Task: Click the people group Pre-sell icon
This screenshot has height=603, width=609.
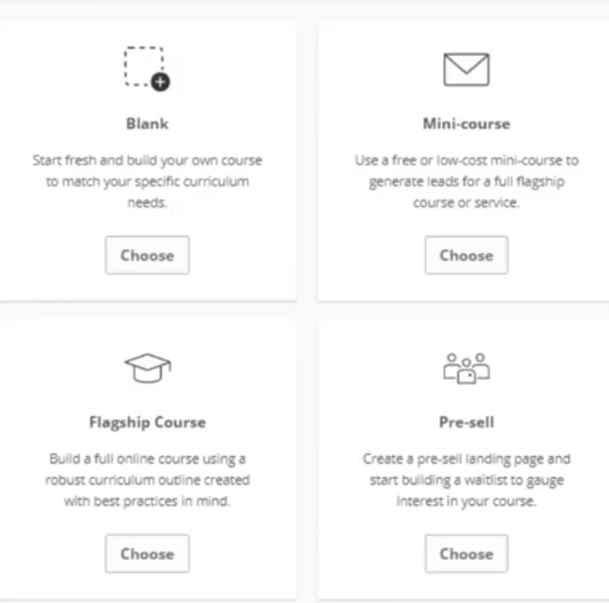Action: (x=466, y=368)
